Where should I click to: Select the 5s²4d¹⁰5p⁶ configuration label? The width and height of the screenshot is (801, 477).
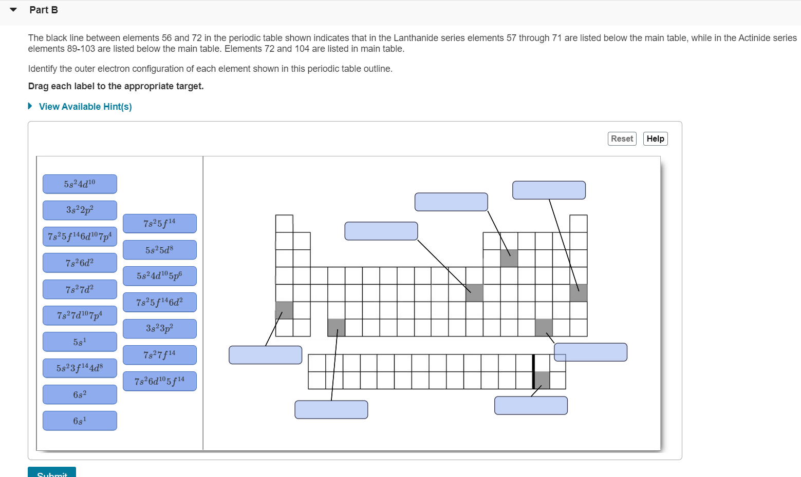[x=160, y=276]
